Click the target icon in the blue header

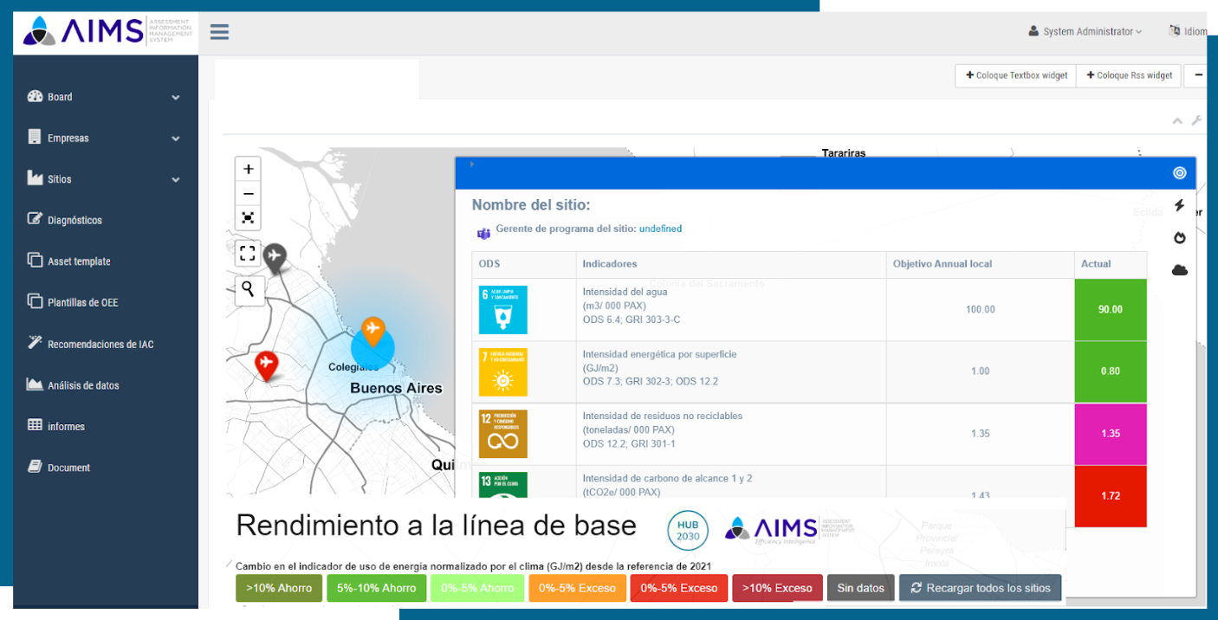(1179, 172)
